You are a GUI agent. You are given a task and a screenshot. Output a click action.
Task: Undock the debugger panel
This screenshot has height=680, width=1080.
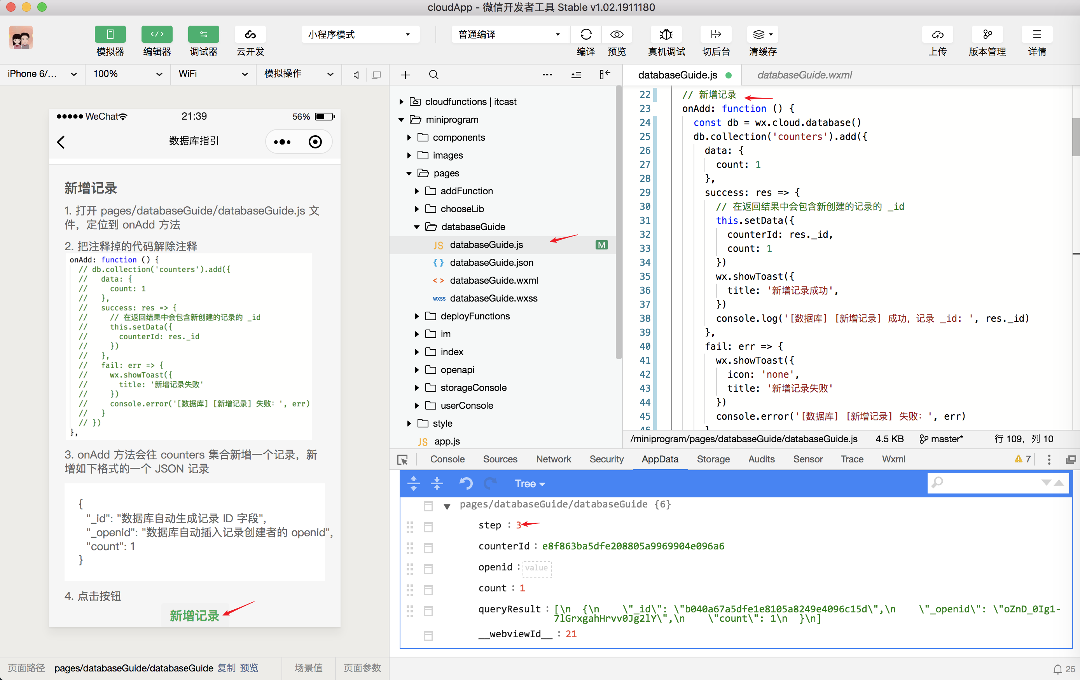[x=1071, y=459]
